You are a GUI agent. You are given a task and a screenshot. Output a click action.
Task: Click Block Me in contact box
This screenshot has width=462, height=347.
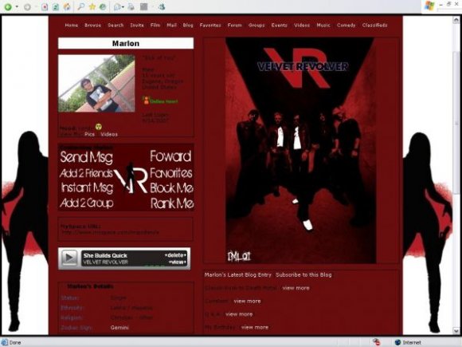click(x=172, y=188)
